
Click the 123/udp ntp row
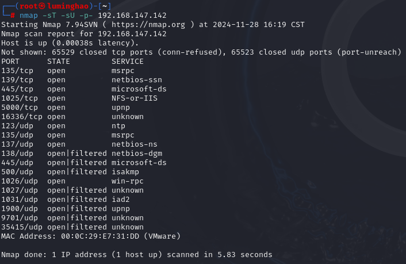pyautogui.click(x=63, y=126)
